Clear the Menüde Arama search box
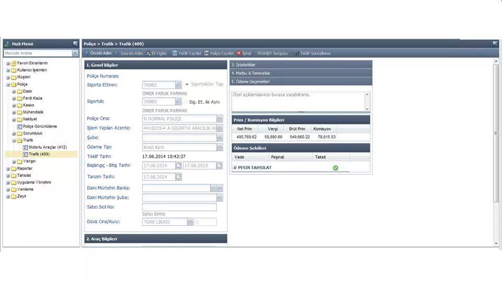 click(75, 53)
